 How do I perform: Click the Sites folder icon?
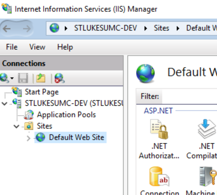(x=29, y=126)
